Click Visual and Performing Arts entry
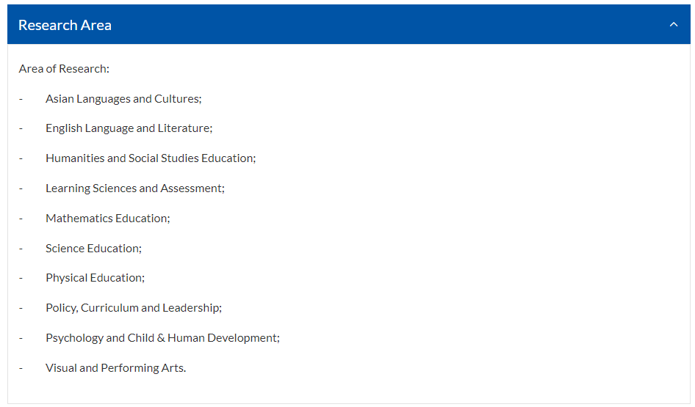Screen dimensions: 695x407 click(x=115, y=368)
